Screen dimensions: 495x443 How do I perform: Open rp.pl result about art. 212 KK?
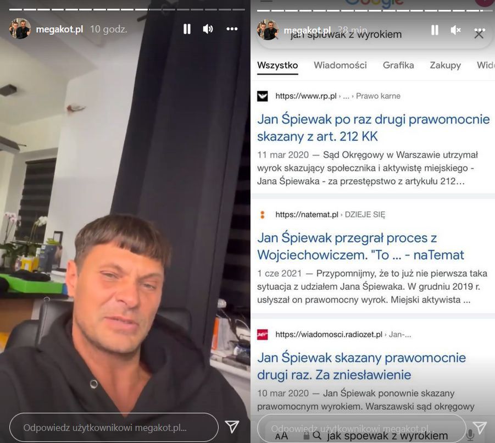(373, 128)
